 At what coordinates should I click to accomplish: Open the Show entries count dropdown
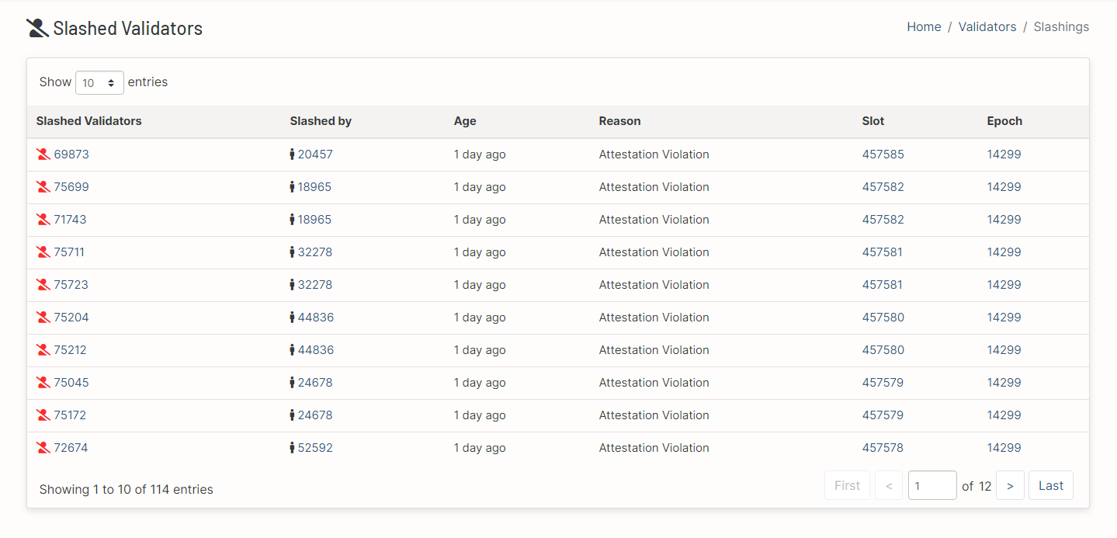tap(99, 82)
